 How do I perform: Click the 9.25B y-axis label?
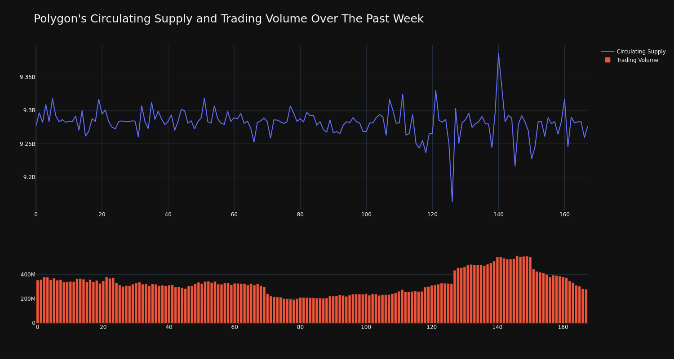pyautogui.click(x=27, y=144)
